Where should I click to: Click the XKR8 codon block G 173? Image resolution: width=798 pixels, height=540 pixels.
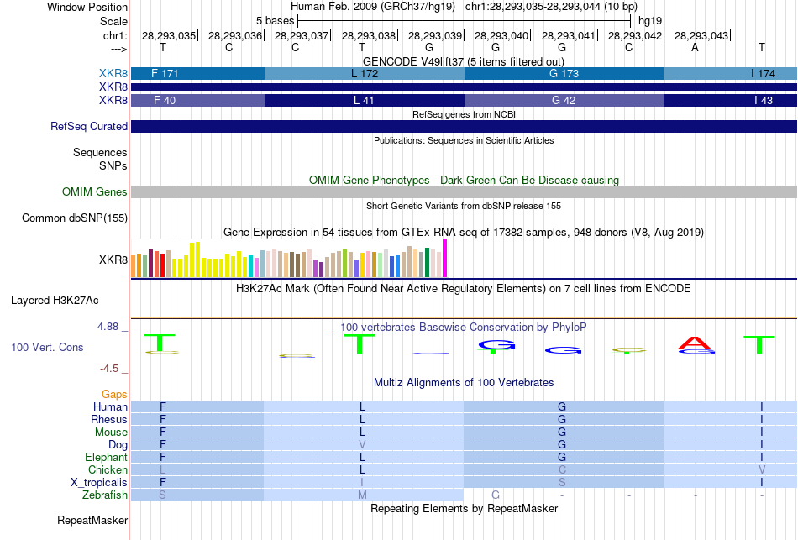tap(564, 73)
